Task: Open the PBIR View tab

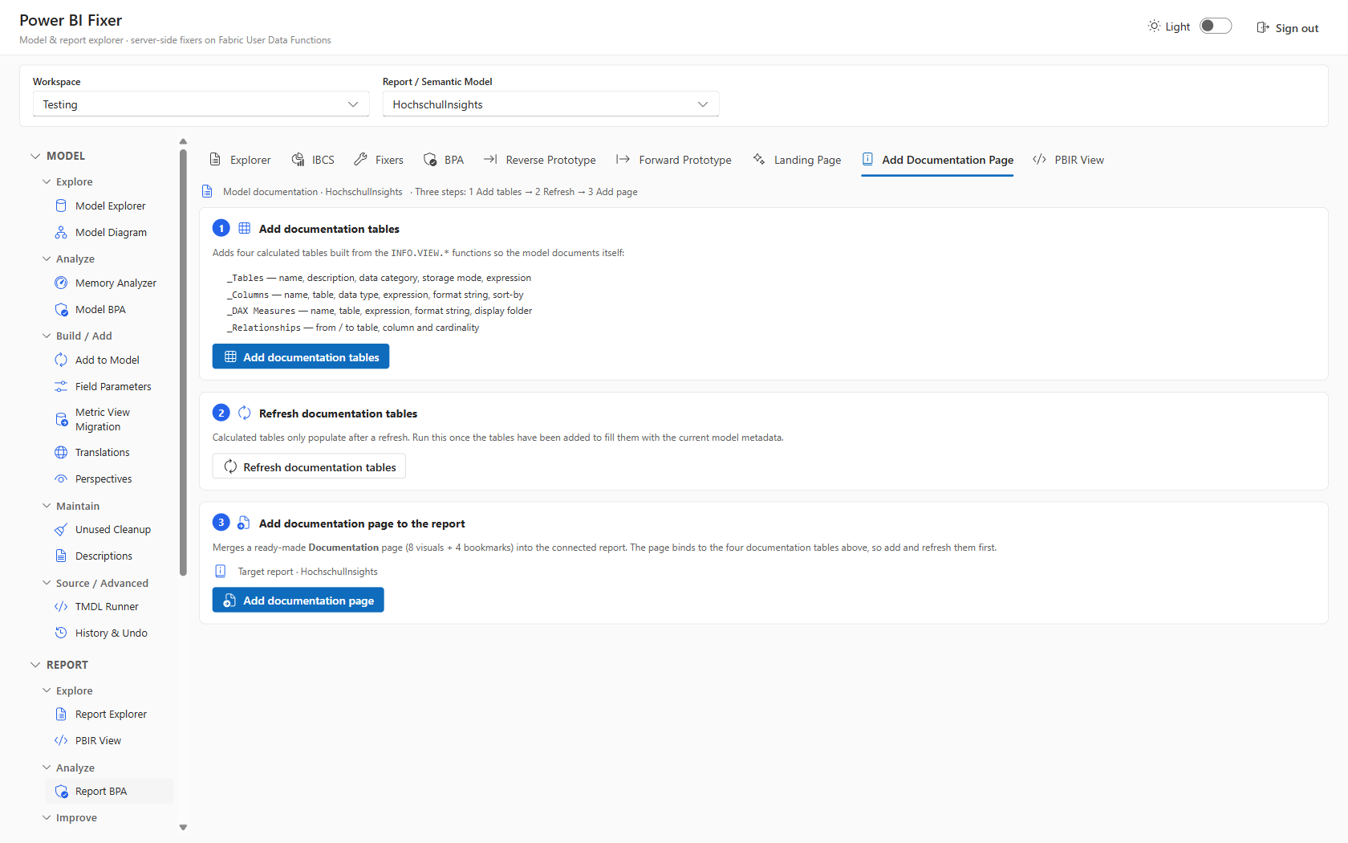Action: coord(1068,160)
